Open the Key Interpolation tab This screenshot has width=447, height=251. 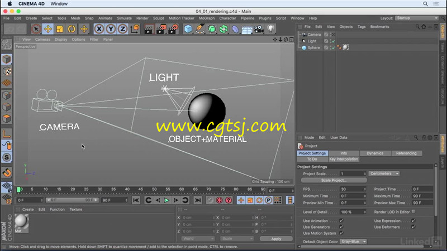(x=344, y=159)
